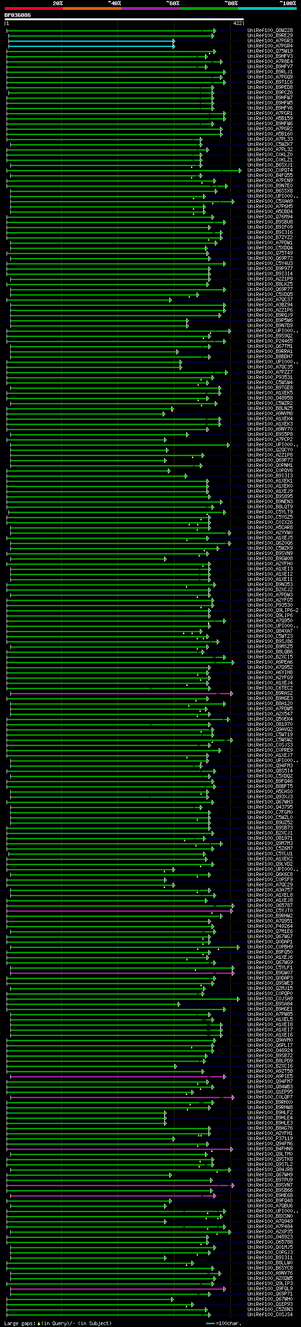Choose hit UniRef100_A1XEK2
The height and width of the screenshot is (1327, 301).
(x=270, y=859)
